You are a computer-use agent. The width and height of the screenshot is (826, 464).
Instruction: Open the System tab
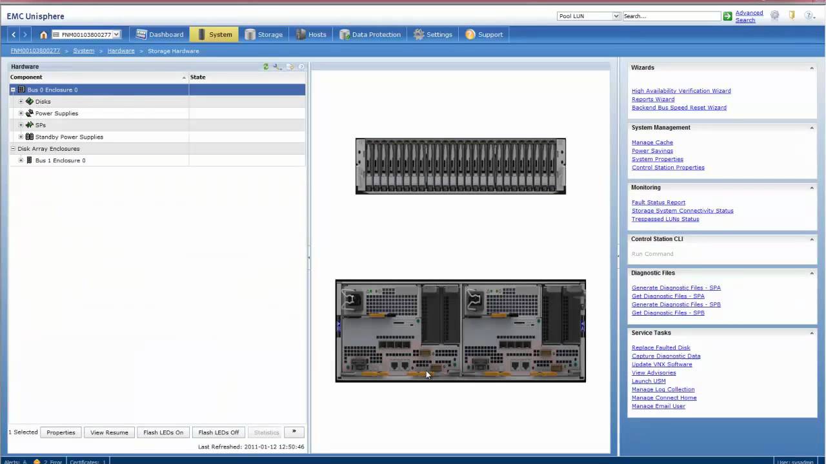[x=214, y=34]
